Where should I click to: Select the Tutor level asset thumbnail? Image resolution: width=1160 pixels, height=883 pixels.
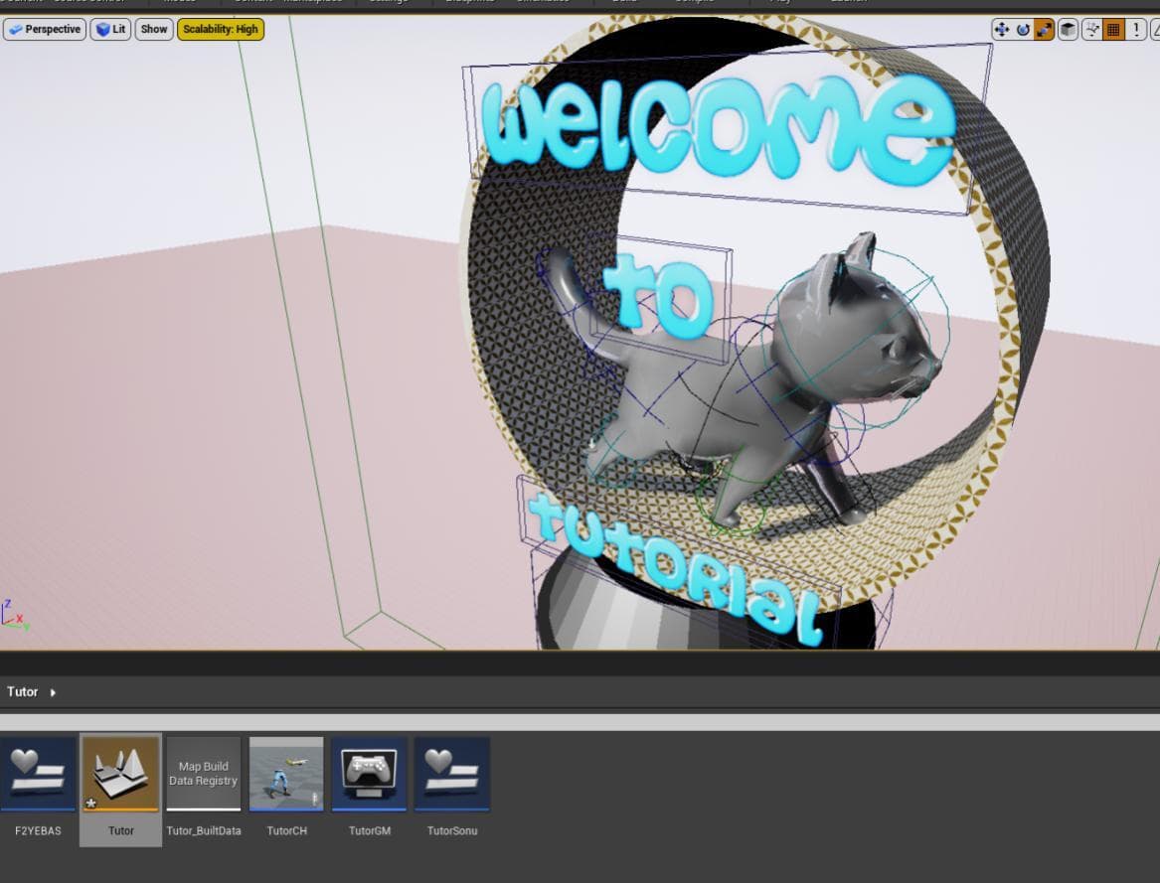(120, 774)
